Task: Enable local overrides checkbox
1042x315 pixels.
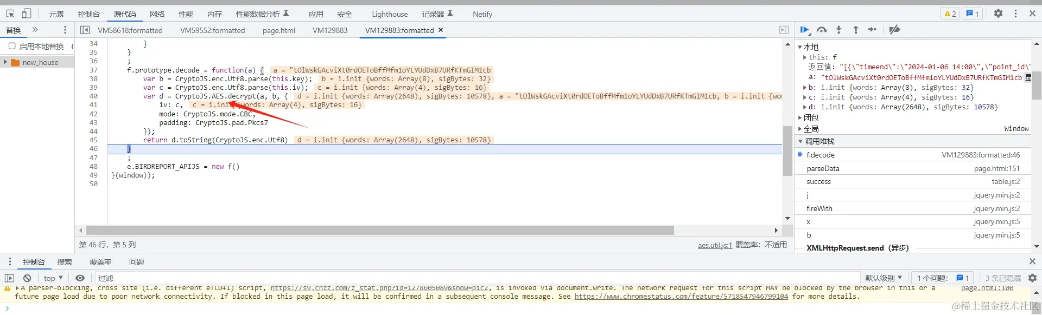Action: click(x=12, y=46)
